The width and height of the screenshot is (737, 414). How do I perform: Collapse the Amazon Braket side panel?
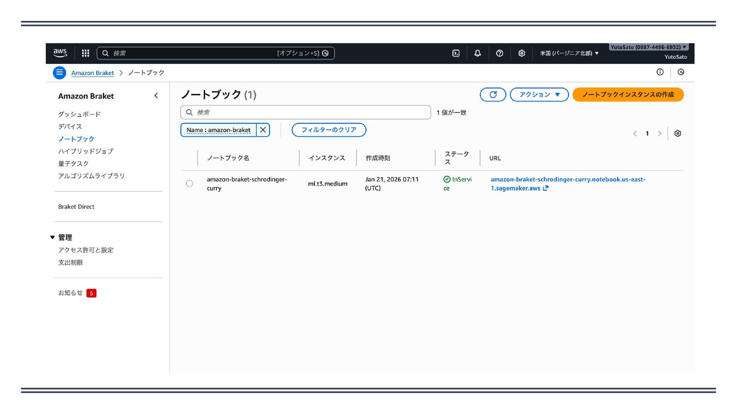point(156,96)
